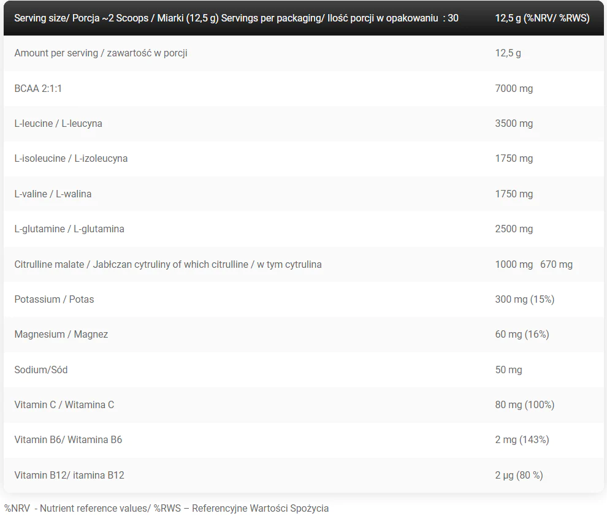This screenshot has width=607, height=516.
Task: Select the L-isoleucine / L-izoleucyna label
Action: click(x=71, y=159)
